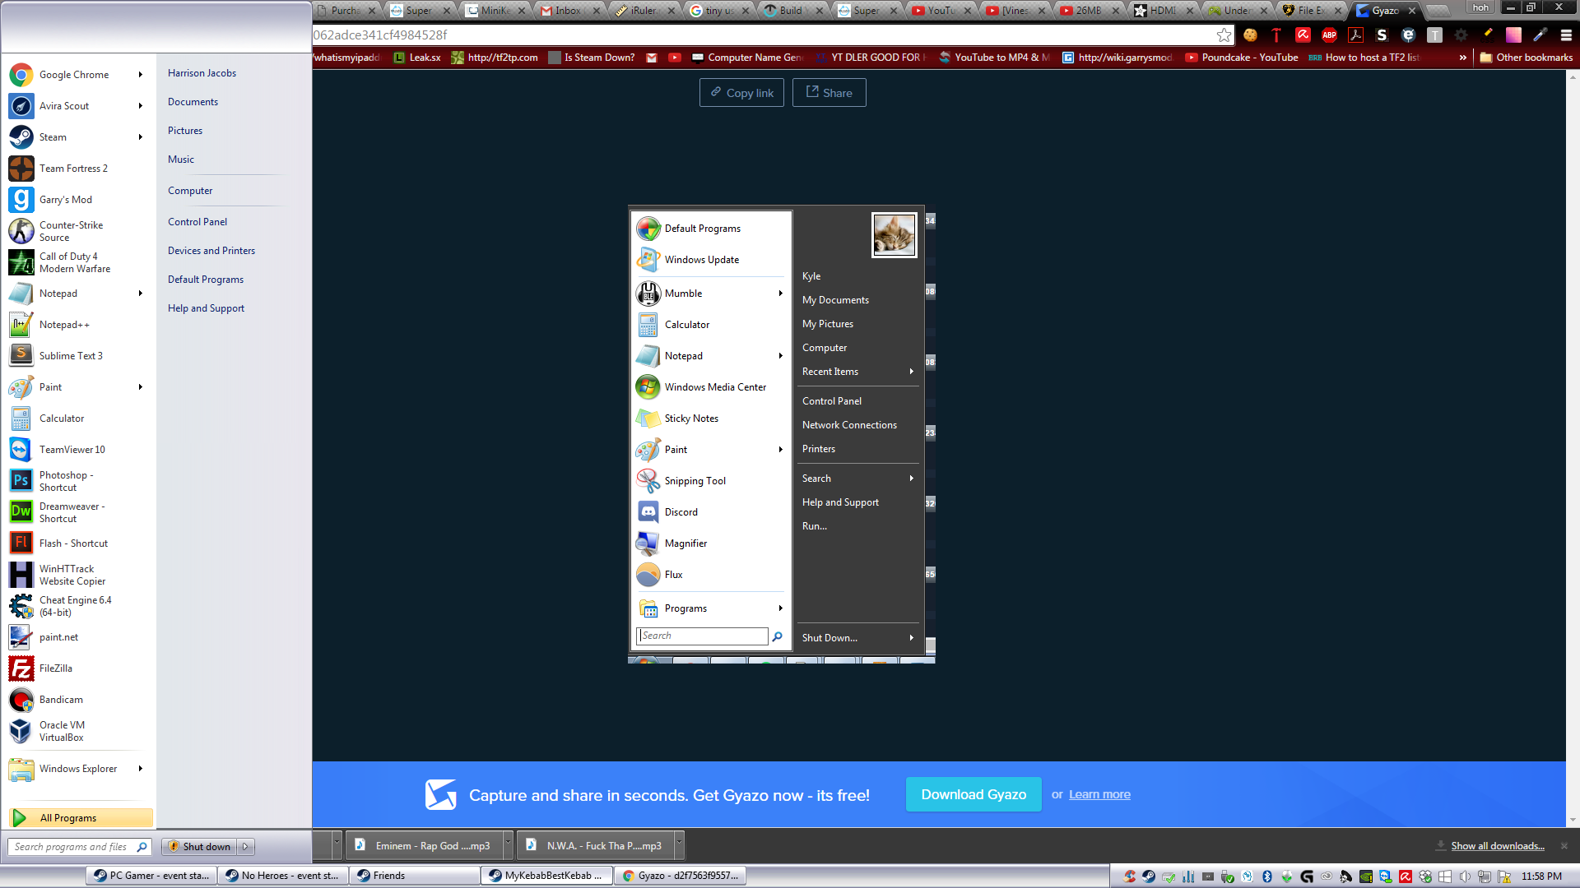
Task: Bookmark this page with the star icon
Action: pyautogui.click(x=1224, y=35)
